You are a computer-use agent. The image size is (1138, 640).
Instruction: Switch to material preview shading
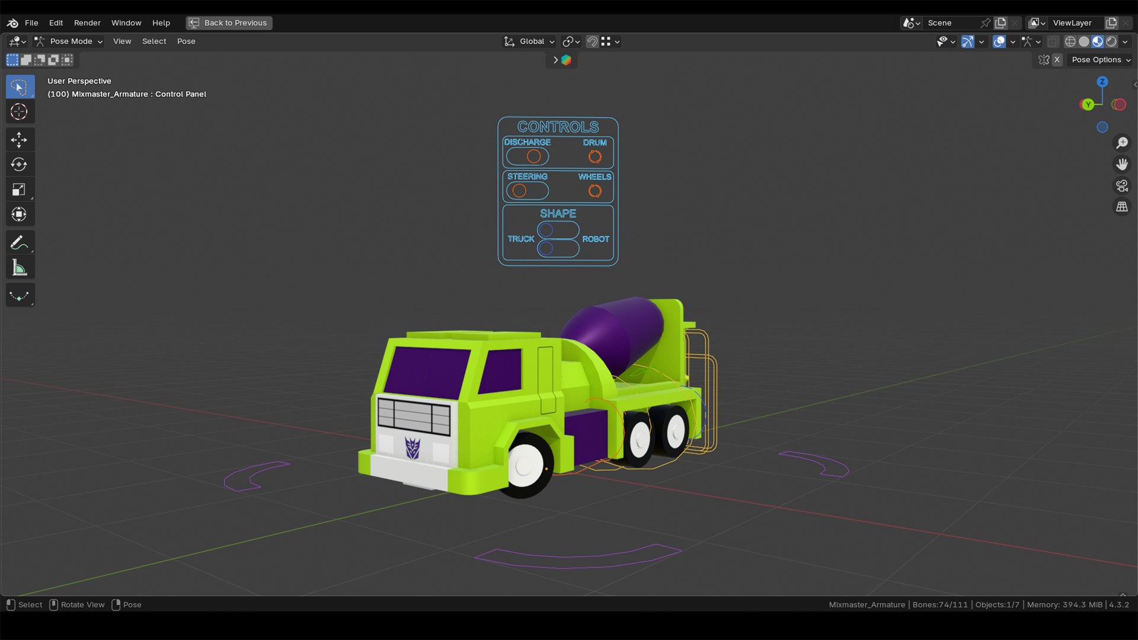(1098, 41)
